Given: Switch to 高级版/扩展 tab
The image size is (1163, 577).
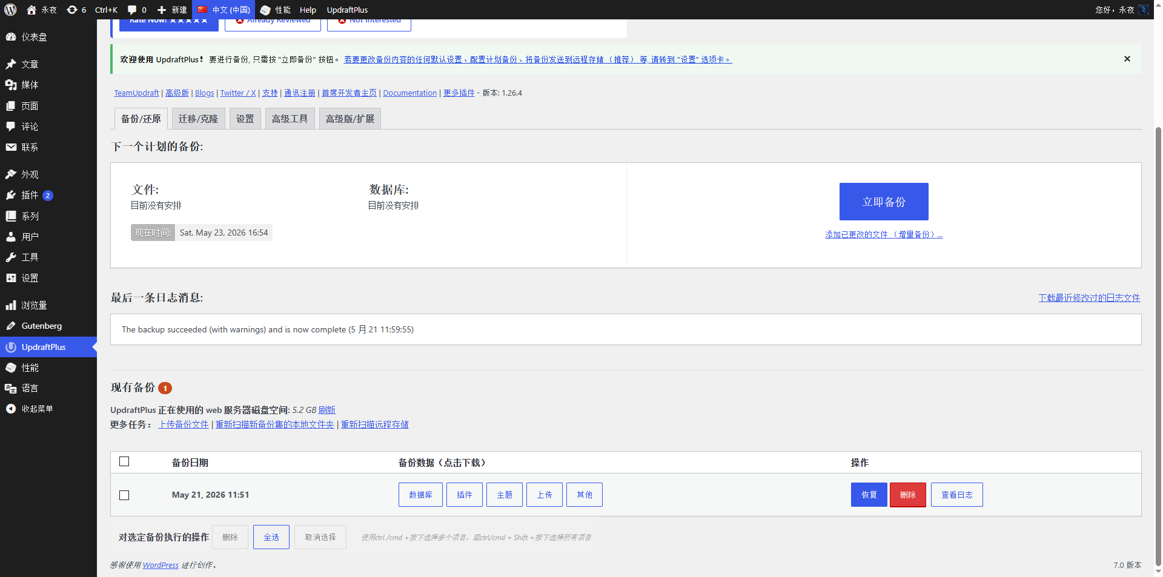Looking at the screenshot, I should pyautogui.click(x=350, y=119).
